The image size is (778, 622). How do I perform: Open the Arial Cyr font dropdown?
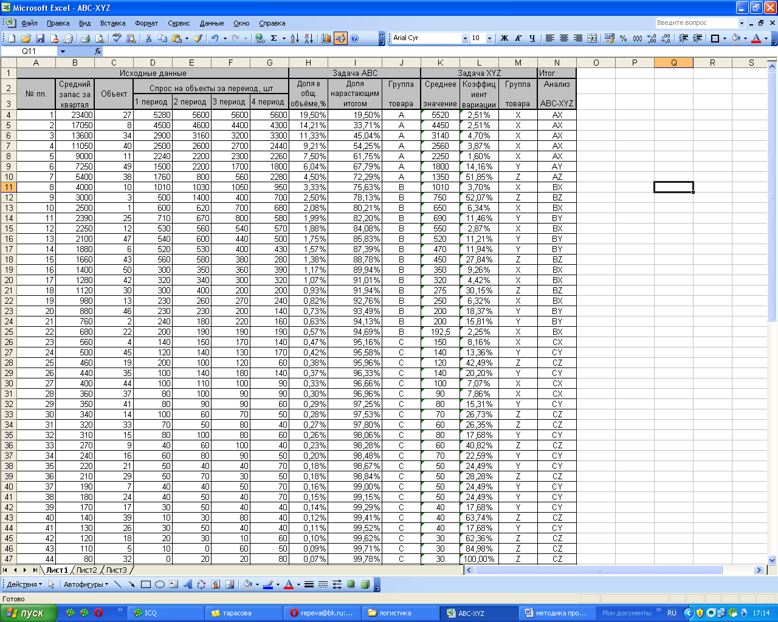click(x=465, y=38)
